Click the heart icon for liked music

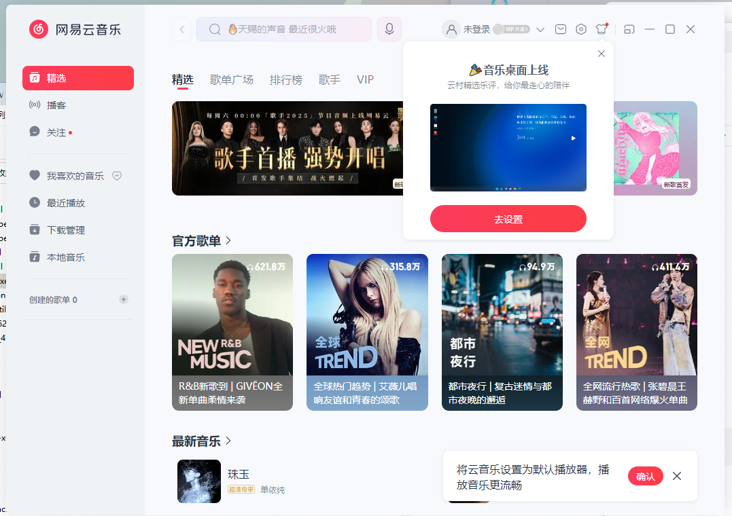[35, 175]
